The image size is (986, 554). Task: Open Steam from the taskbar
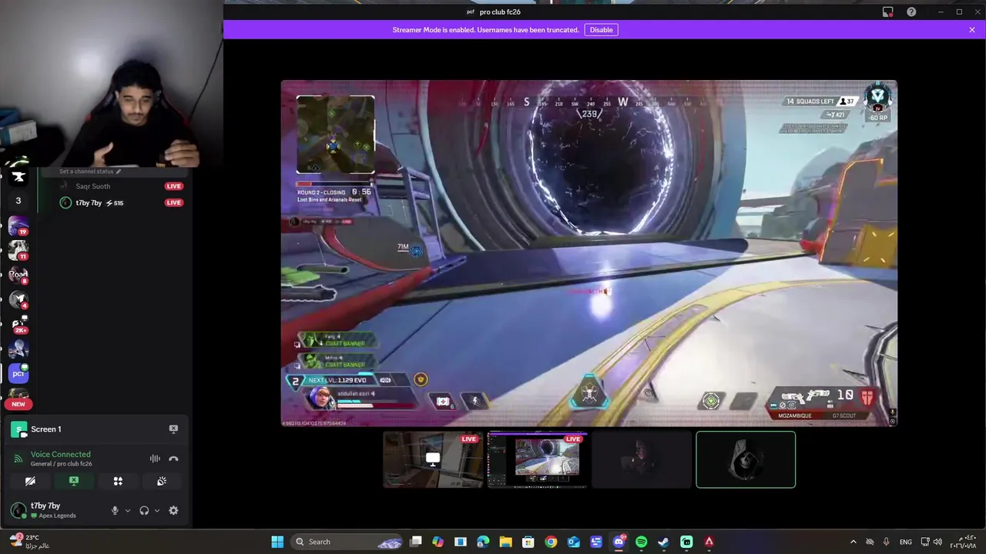pos(664,542)
